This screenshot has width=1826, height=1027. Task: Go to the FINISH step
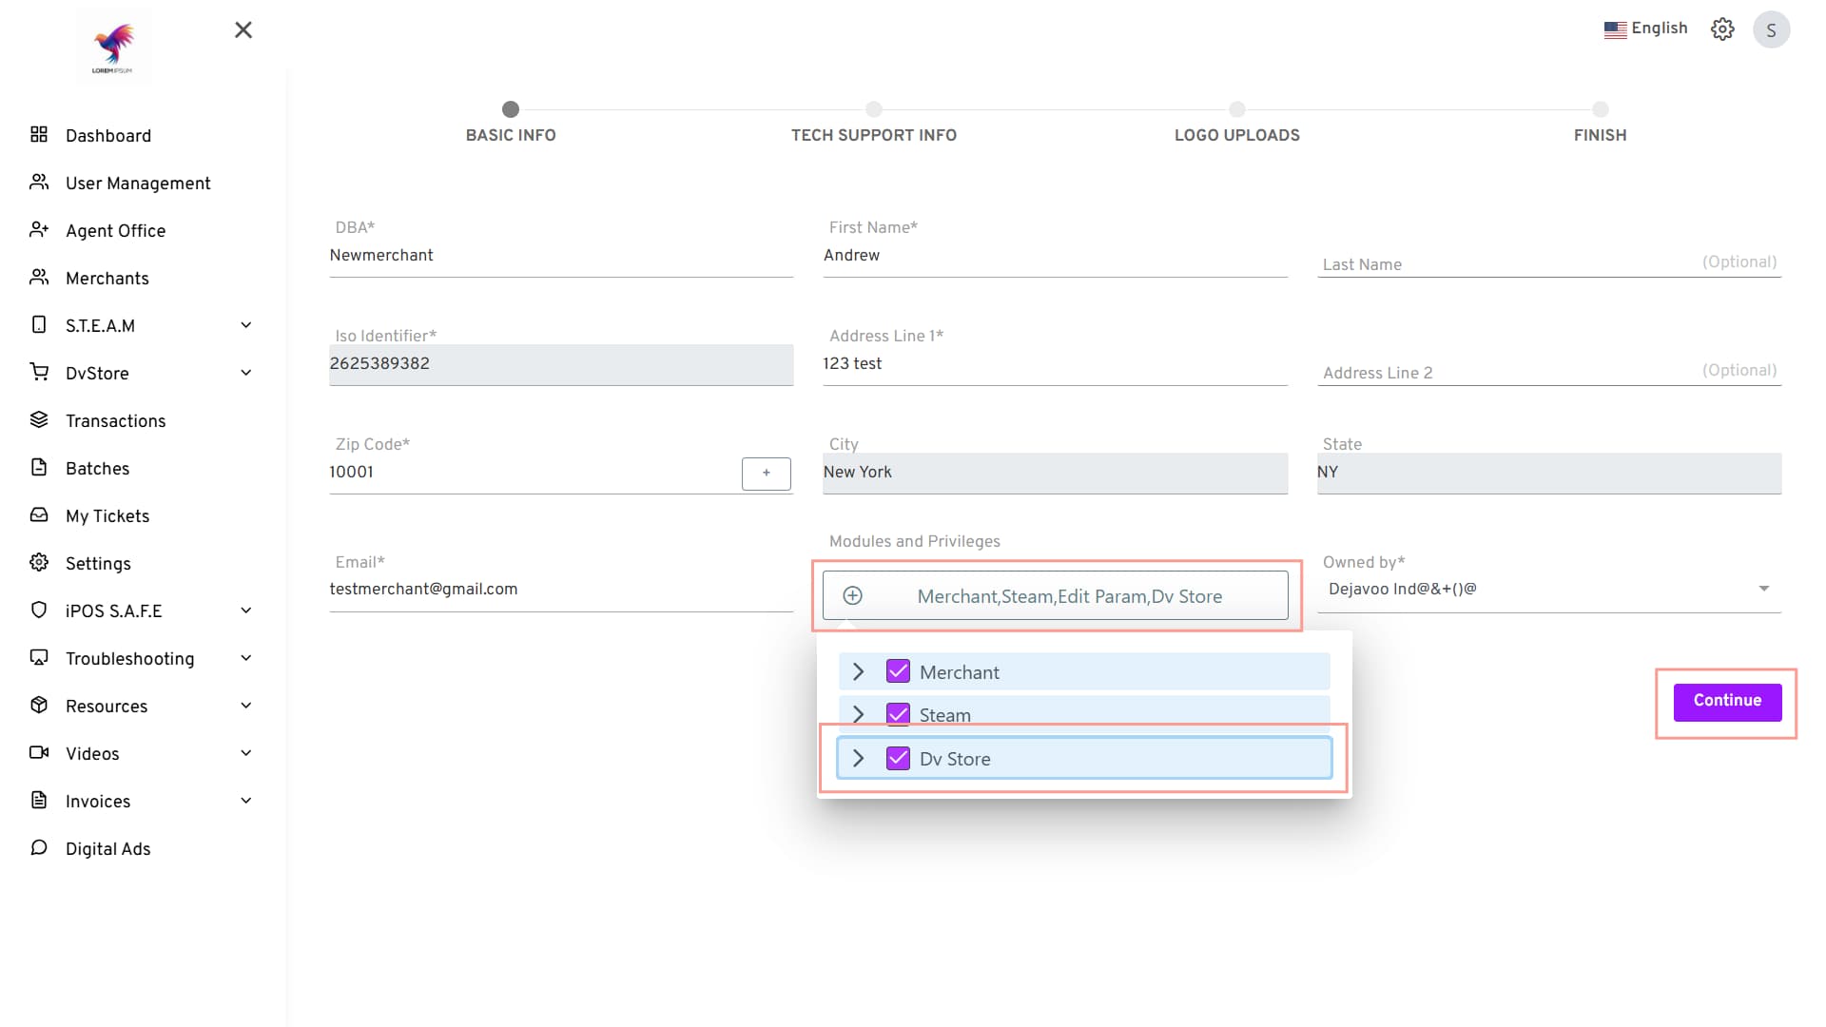click(x=1600, y=123)
